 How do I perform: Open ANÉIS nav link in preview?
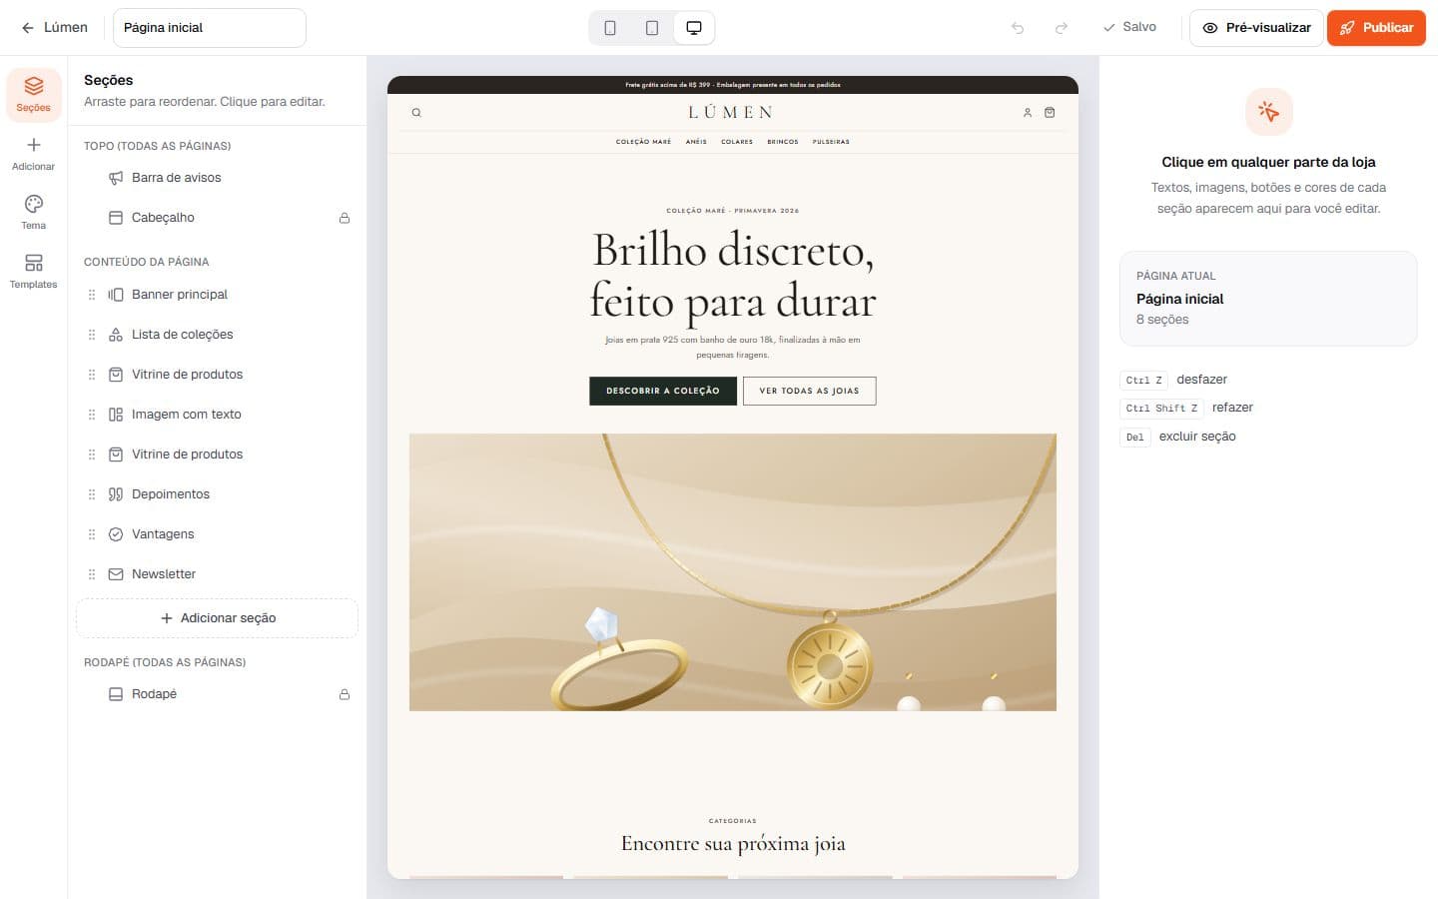pos(696,142)
